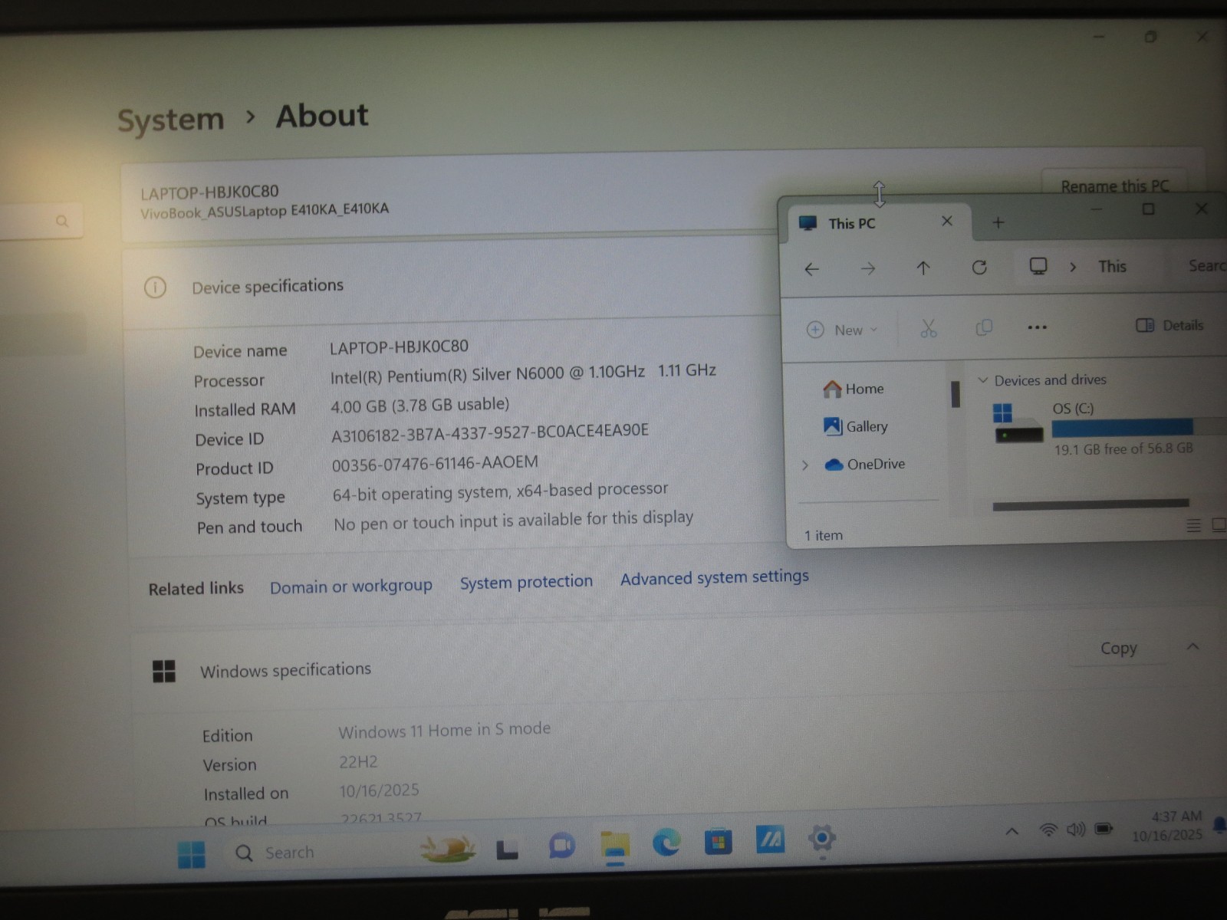Expand the OneDrive tree node
Screen dimensions: 1227x920
pos(804,465)
